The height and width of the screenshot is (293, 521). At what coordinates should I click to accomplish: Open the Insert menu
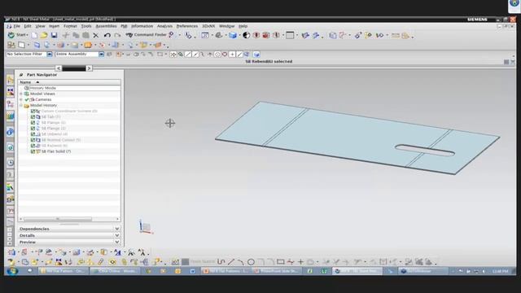click(x=55, y=26)
